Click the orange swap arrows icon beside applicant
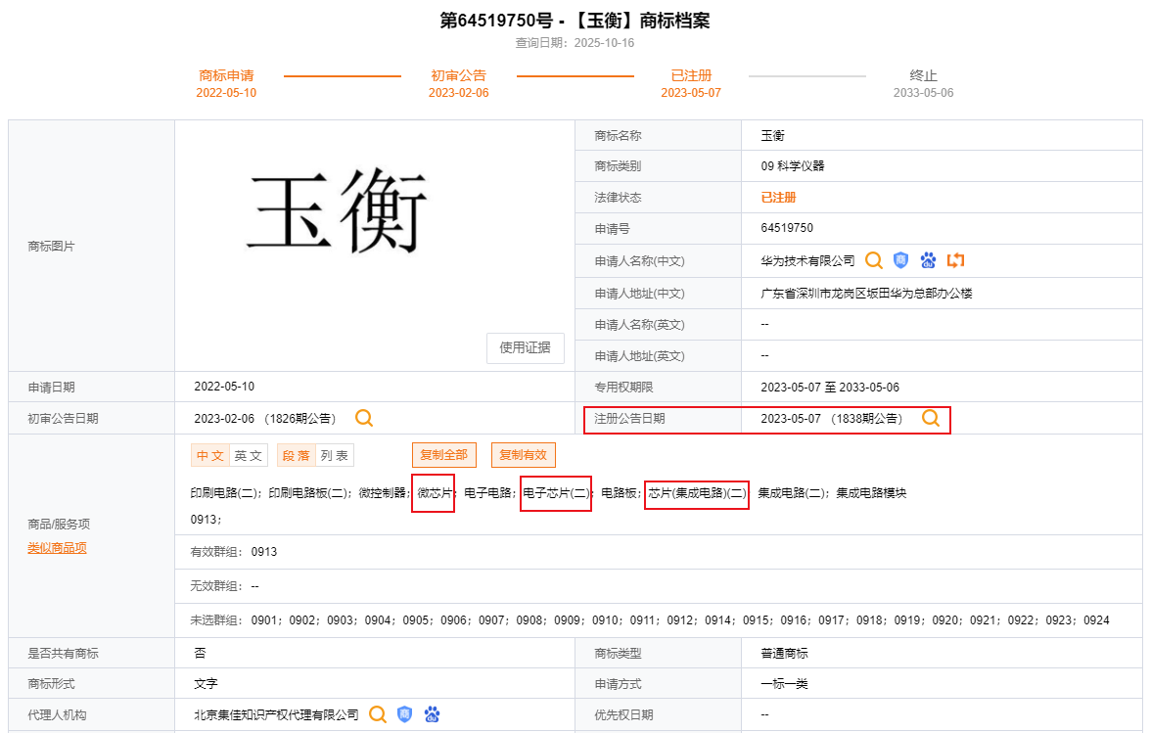The image size is (1150, 733). 956,260
